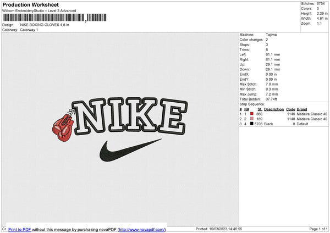Screen dimensions: 330x233
Task: Click the barcode under the worksheet title
Action: (x=54, y=18)
